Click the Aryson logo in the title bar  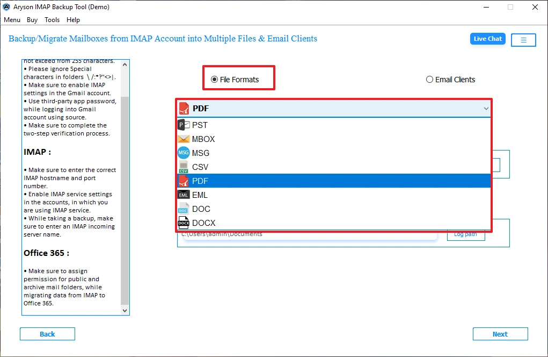pyautogui.click(x=8, y=6)
